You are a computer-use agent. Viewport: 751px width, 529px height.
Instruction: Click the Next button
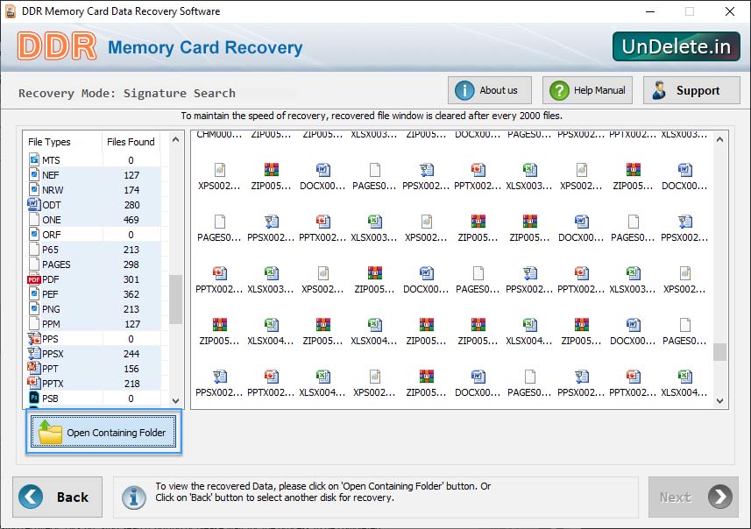pyautogui.click(x=693, y=497)
